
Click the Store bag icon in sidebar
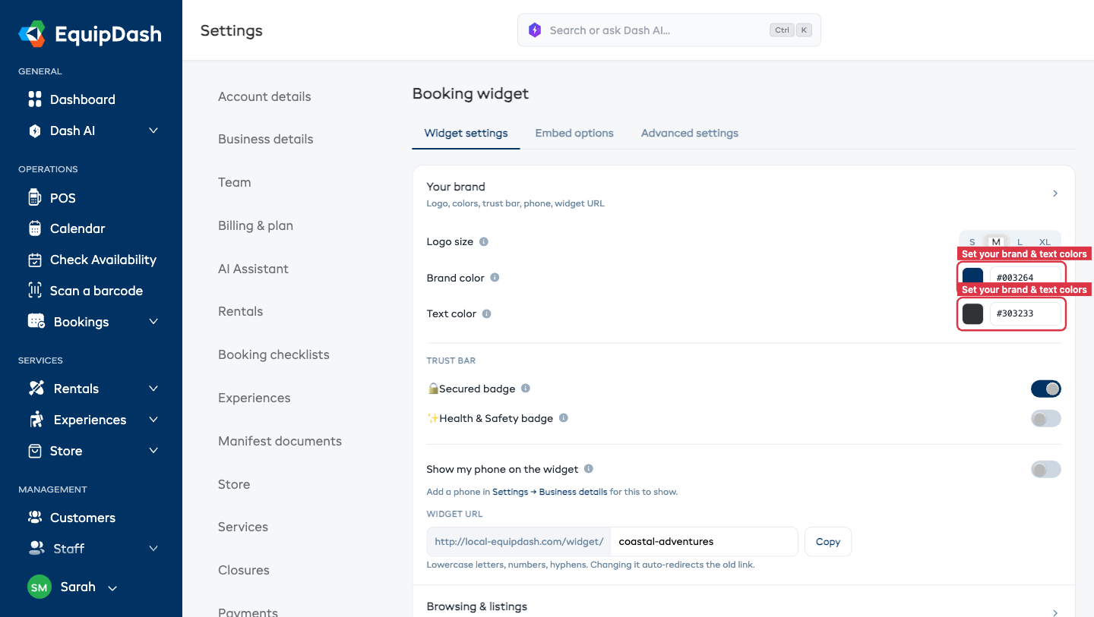[x=34, y=451]
